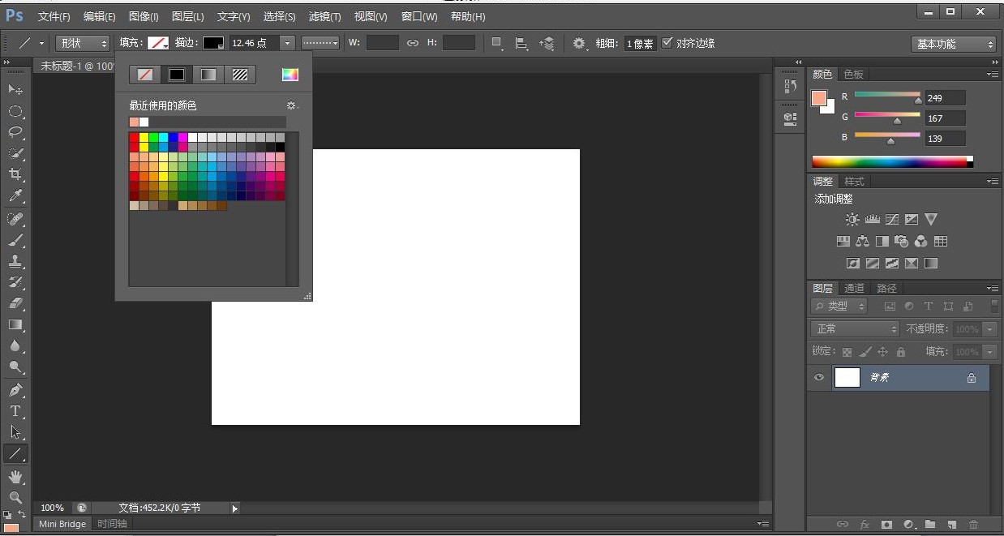Screen dimensions: 1004x536
Task: Select the Elliptical Marquee tool
Action: click(15, 111)
